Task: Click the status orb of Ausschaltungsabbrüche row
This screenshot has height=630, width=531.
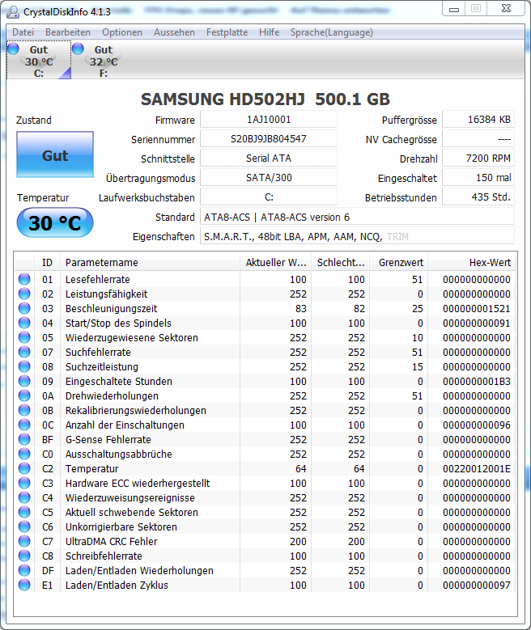Action: pyautogui.click(x=24, y=454)
